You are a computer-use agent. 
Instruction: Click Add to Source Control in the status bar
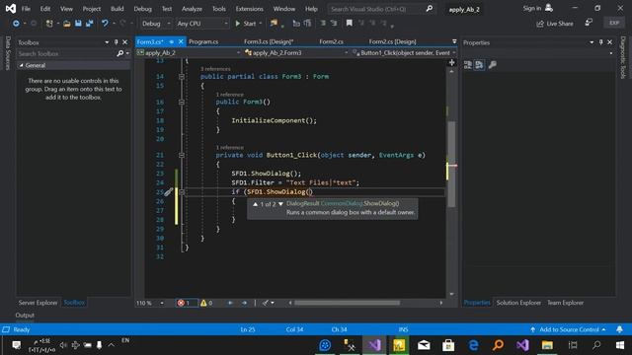click(568, 329)
